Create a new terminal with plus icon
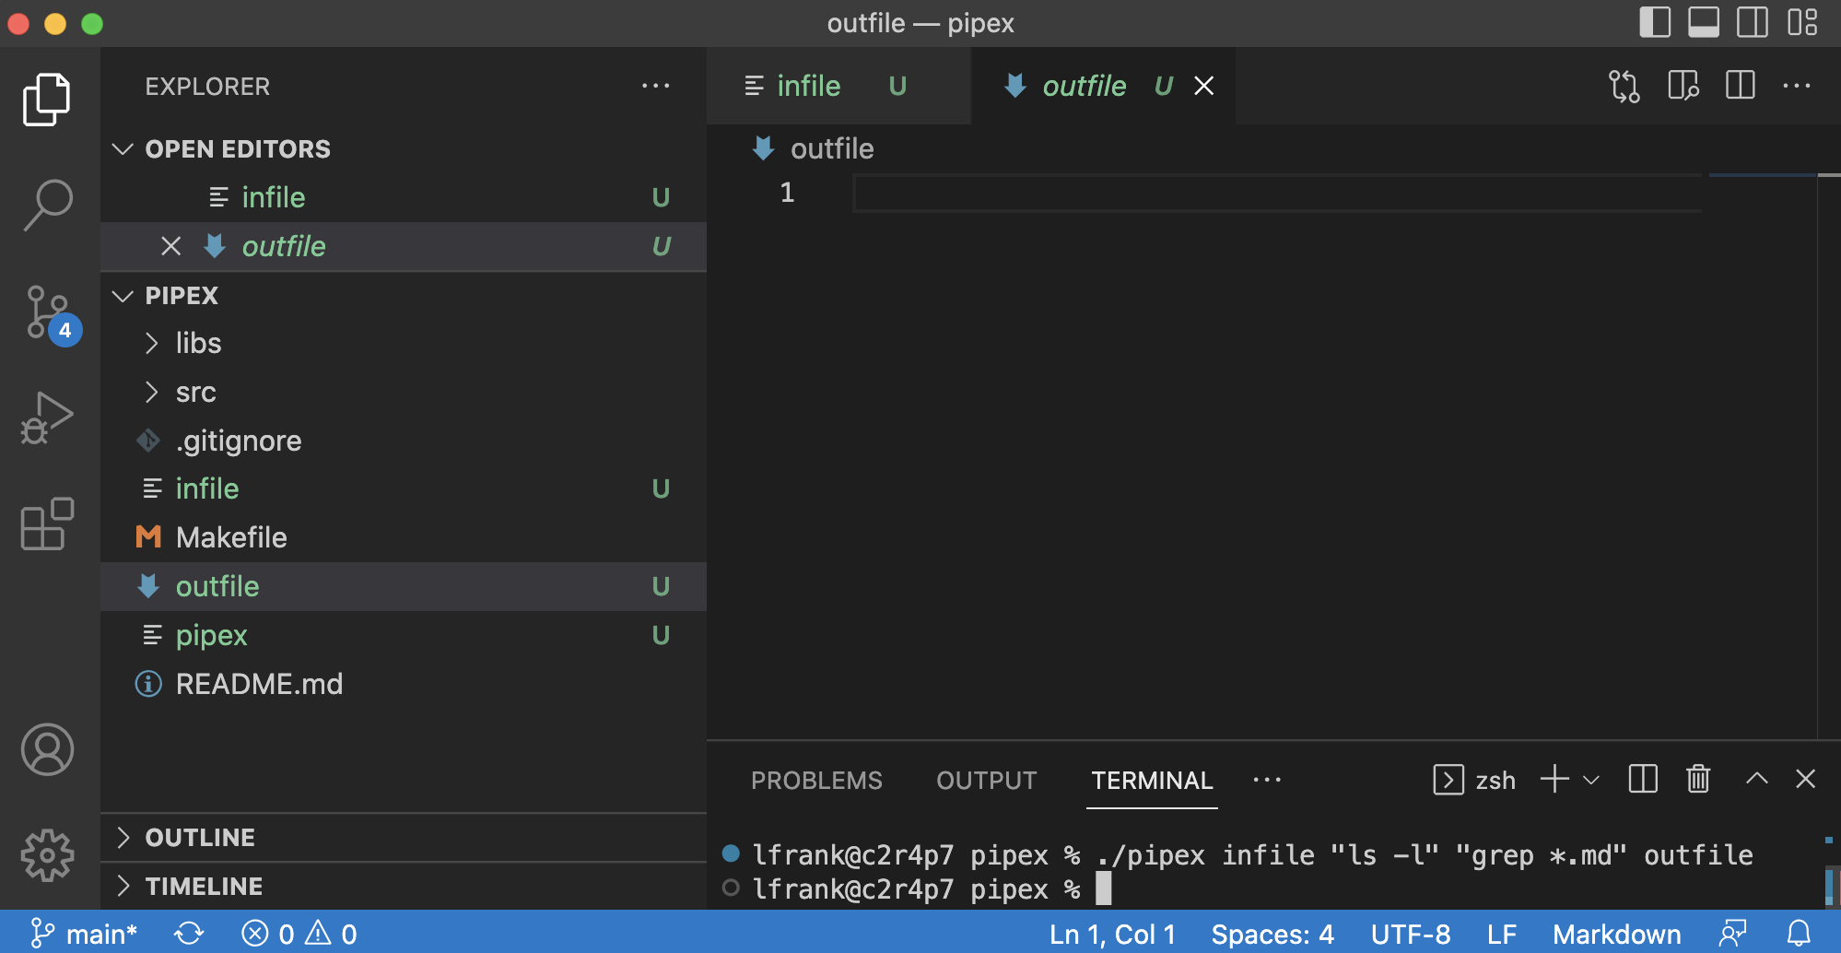 click(1554, 779)
